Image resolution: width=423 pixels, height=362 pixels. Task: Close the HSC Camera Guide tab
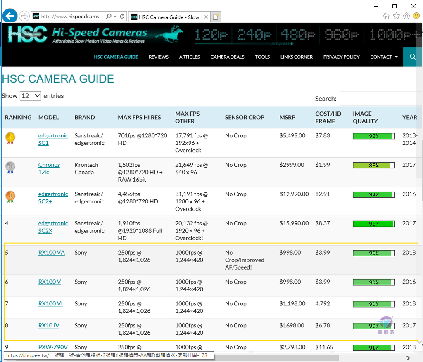coord(206,17)
